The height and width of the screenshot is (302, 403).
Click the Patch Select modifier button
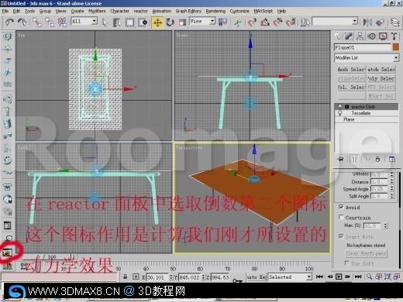(381, 69)
